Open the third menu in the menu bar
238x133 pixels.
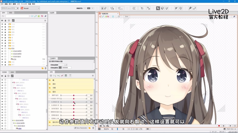click(10, 4)
